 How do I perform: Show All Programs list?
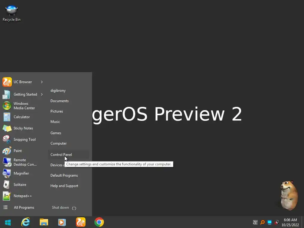[23, 208]
